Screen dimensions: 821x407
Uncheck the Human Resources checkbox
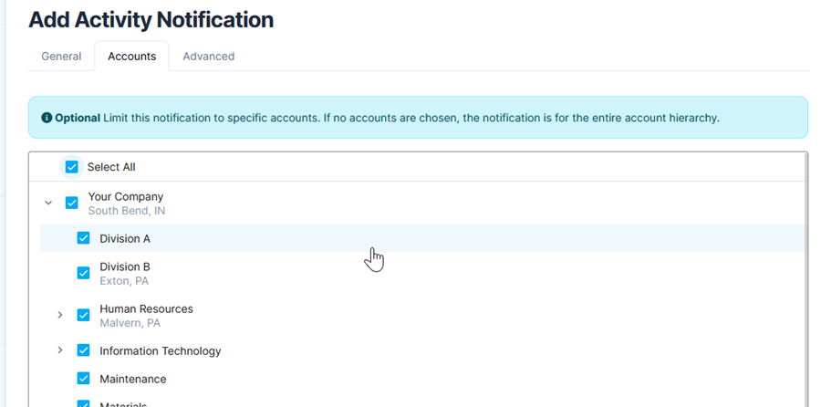click(x=84, y=315)
